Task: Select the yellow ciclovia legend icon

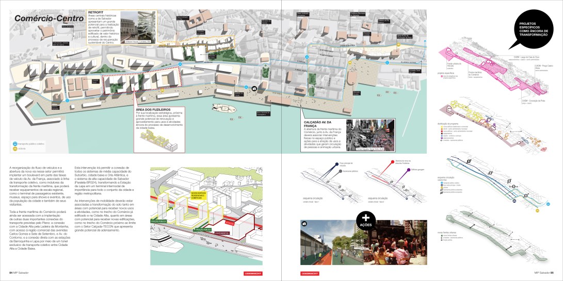Action: [15, 149]
